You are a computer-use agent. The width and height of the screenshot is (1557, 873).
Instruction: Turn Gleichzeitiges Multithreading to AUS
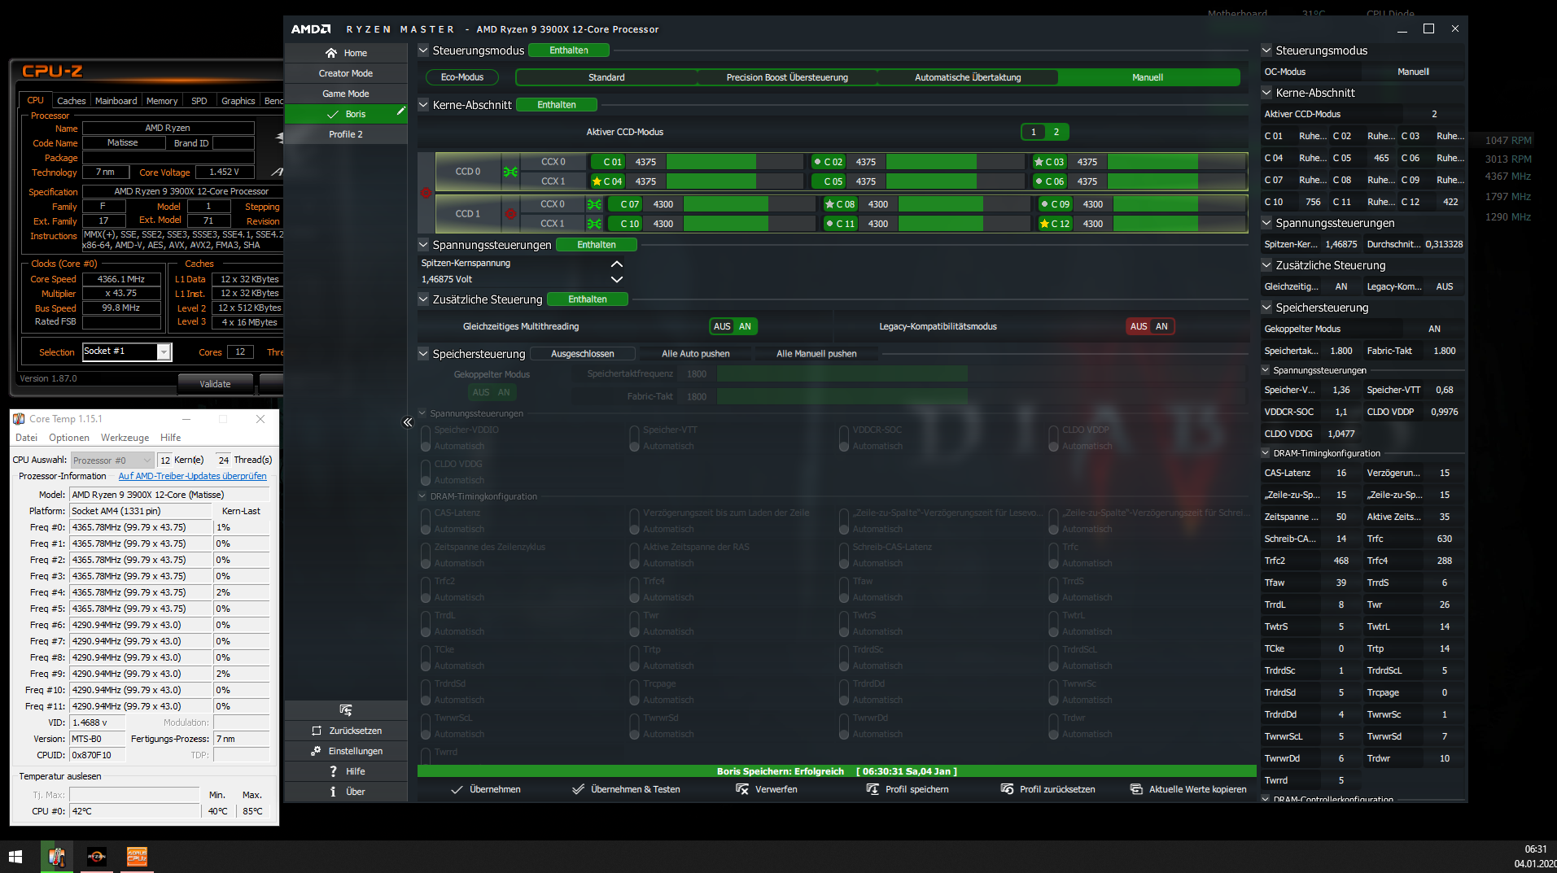722,326
